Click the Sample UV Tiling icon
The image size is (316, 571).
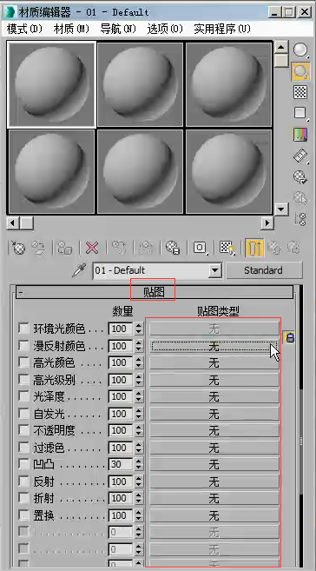tap(300, 113)
